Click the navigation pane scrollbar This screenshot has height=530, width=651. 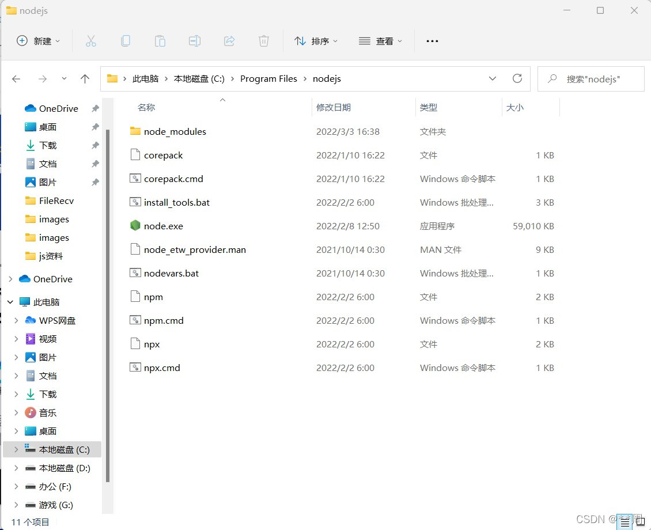108,305
